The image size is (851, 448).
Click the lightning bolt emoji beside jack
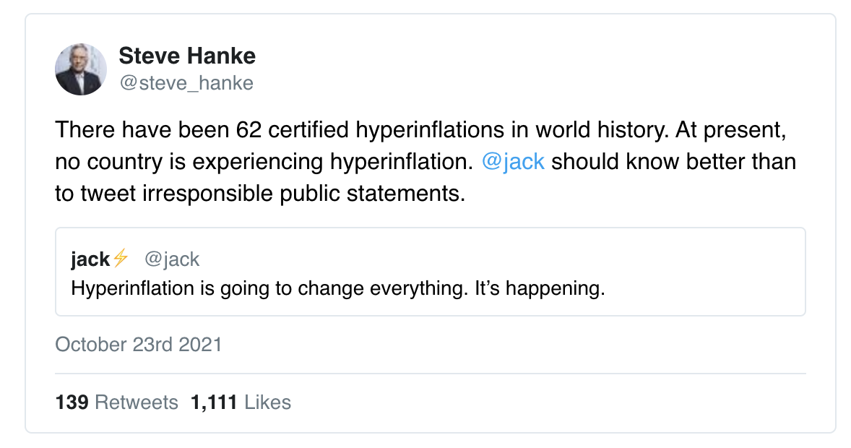point(120,259)
